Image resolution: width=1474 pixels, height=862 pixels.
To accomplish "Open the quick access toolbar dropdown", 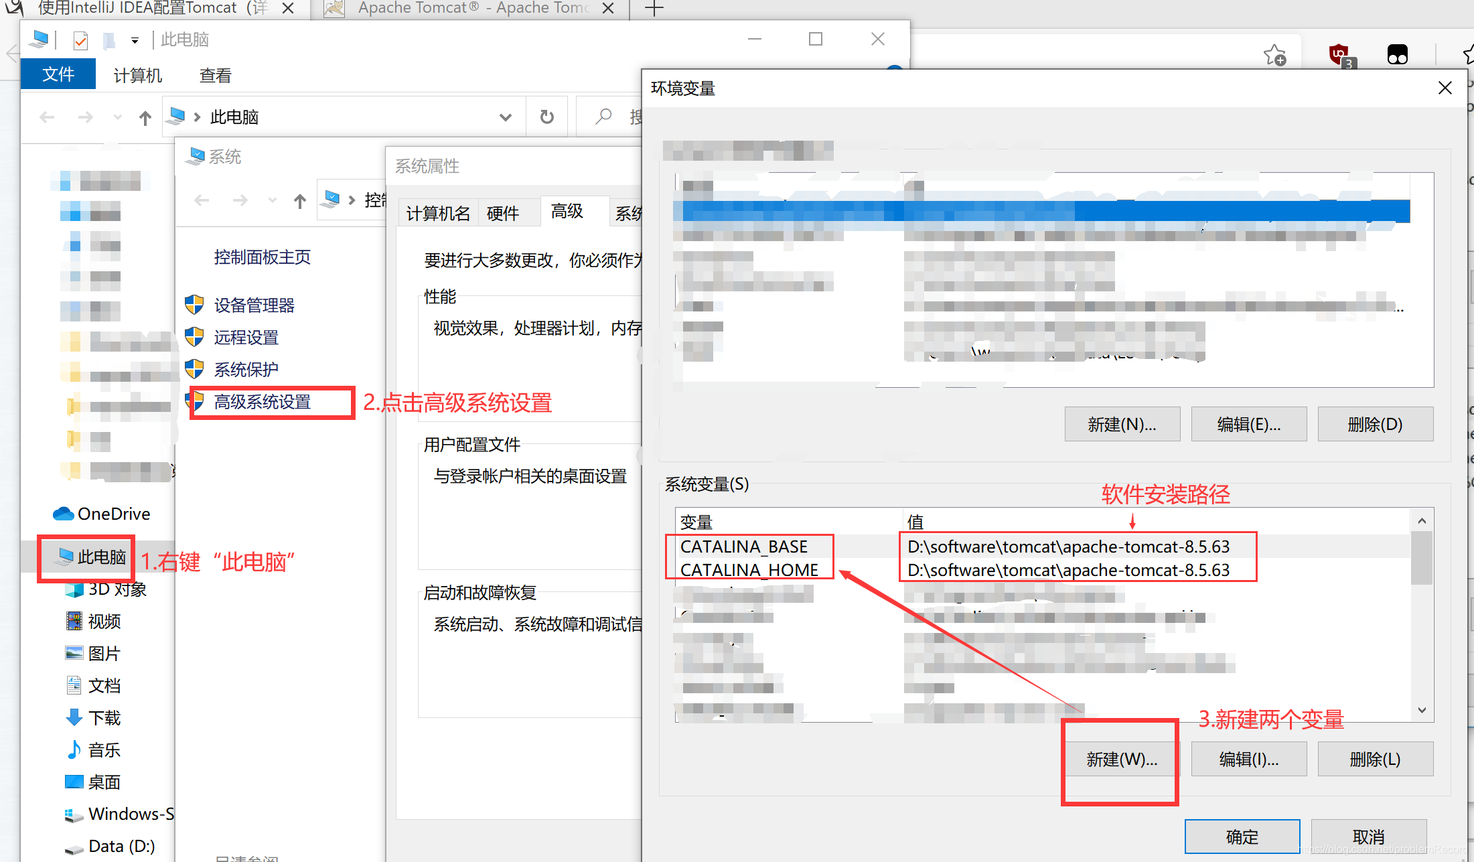I will (134, 40).
